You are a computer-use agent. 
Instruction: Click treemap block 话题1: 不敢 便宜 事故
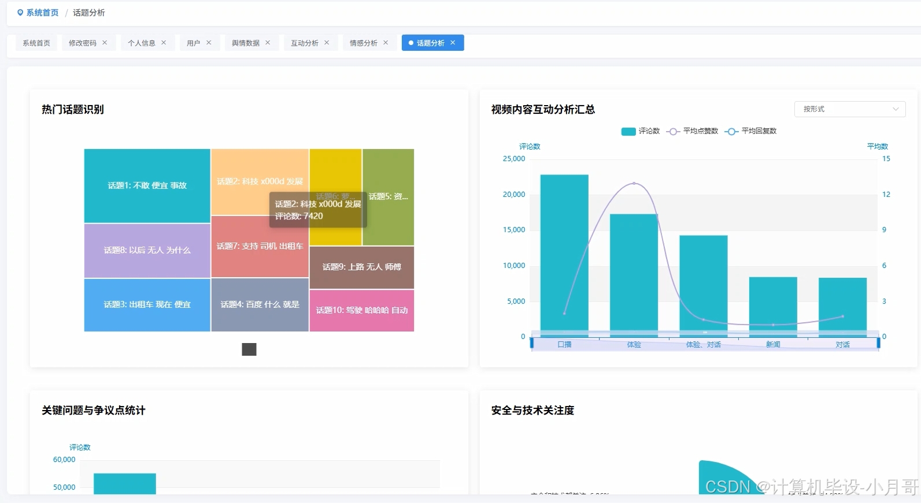point(147,186)
